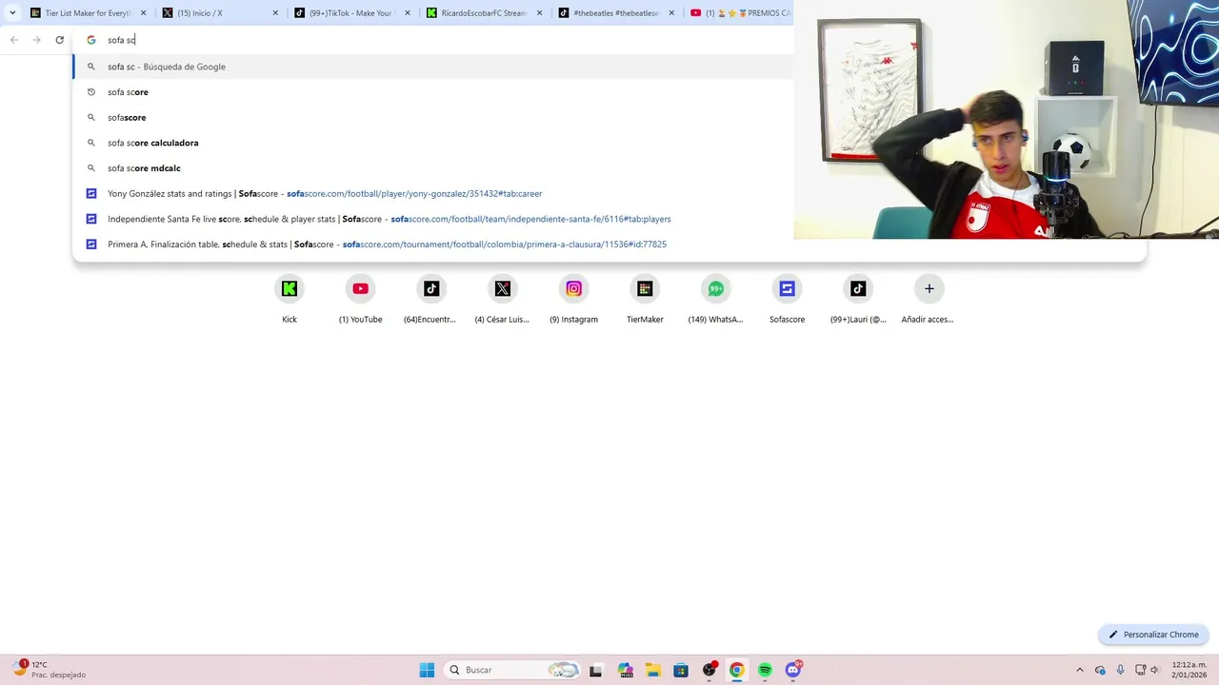1219x685 pixels.
Task: Open weather widget showing 12°C
Action: (48, 670)
